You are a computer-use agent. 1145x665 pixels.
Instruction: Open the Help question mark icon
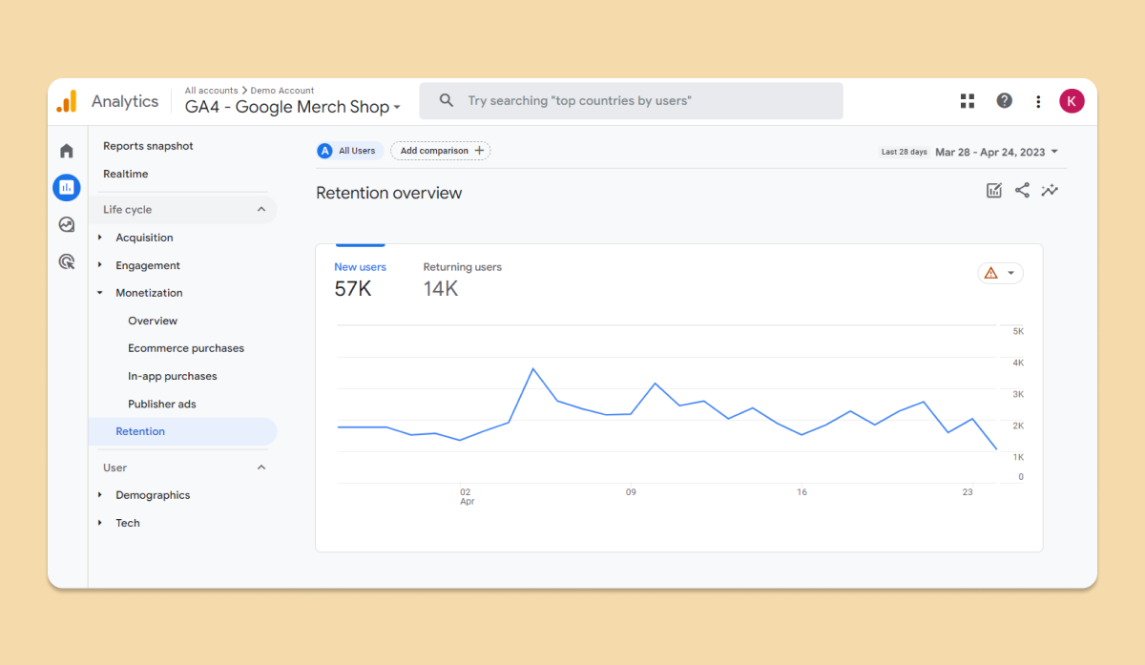[1004, 101]
